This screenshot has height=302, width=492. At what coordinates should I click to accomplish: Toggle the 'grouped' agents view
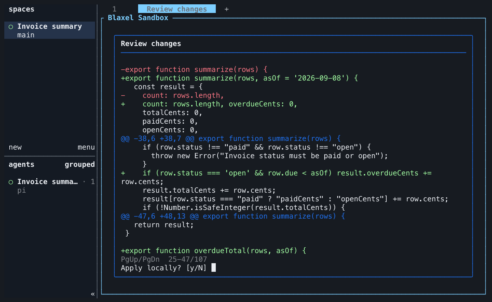80,165
